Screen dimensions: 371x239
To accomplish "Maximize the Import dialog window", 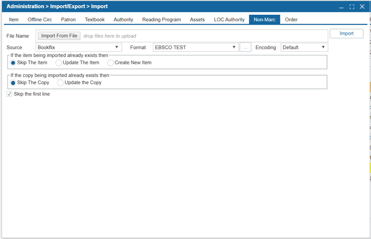I will pos(352,7).
